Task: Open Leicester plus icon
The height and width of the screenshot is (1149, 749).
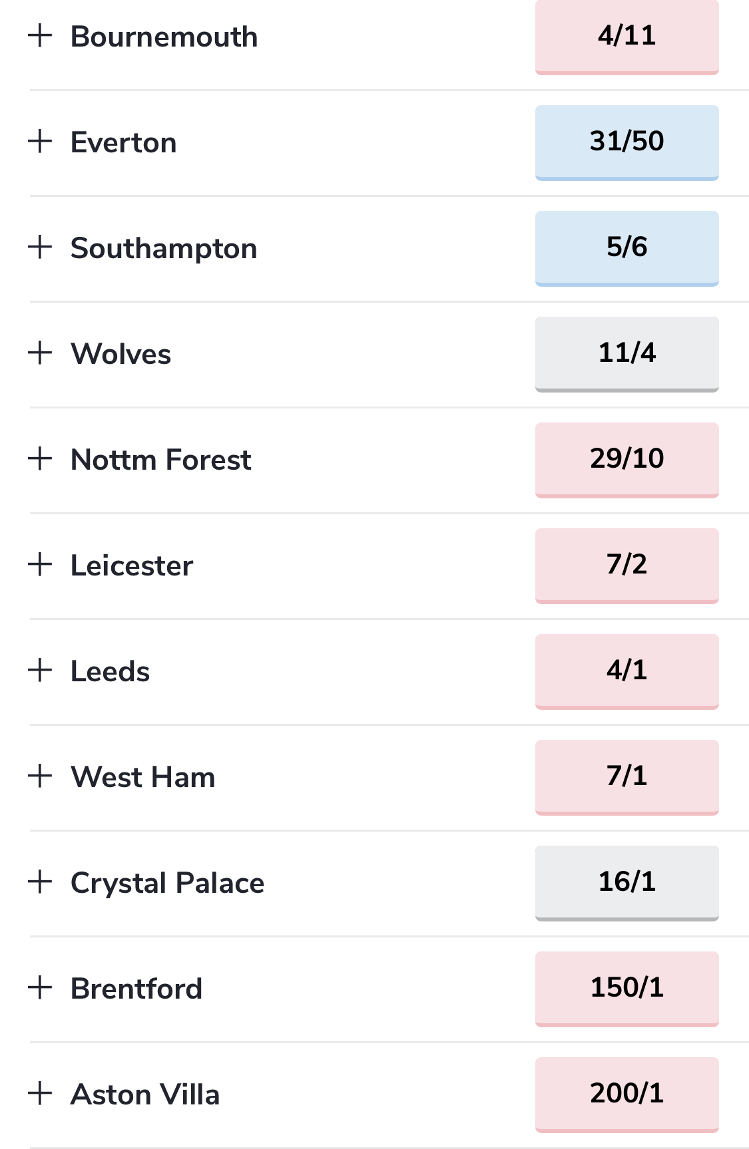Action: point(40,564)
